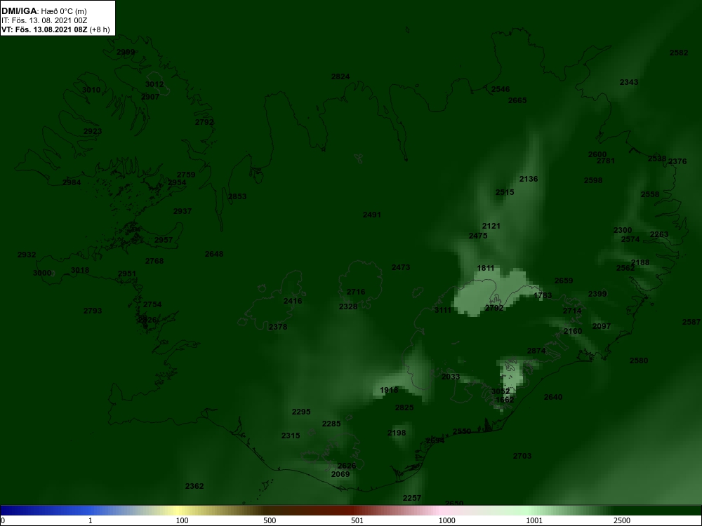702x526 pixels.
Task: Click the map value 2716
Action: coord(356,292)
